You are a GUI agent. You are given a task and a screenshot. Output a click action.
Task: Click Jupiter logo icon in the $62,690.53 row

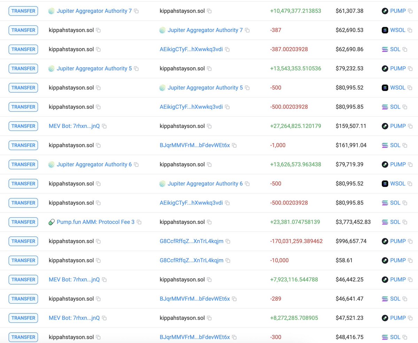click(162, 30)
